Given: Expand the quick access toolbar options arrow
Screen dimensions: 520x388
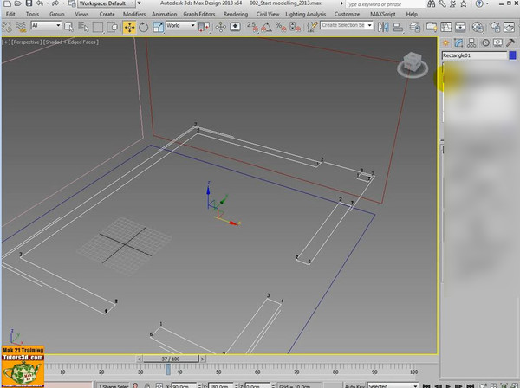Looking at the screenshot, I should click(x=140, y=3).
